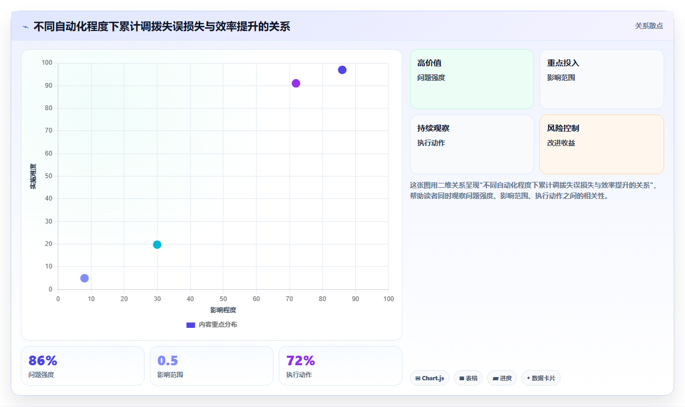The width and height of the screenshot is (685, 407).
Task: Click the 问题强度 text in 高价值 card
Action: pyautogui.click(x=431, y=78)
